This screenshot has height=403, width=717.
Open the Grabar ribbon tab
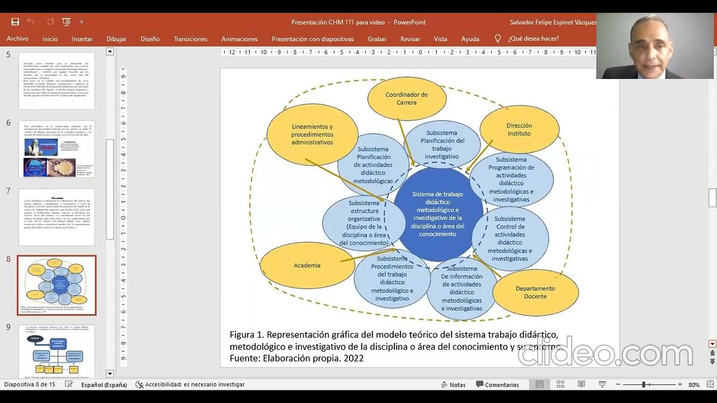tap(377, 39)
